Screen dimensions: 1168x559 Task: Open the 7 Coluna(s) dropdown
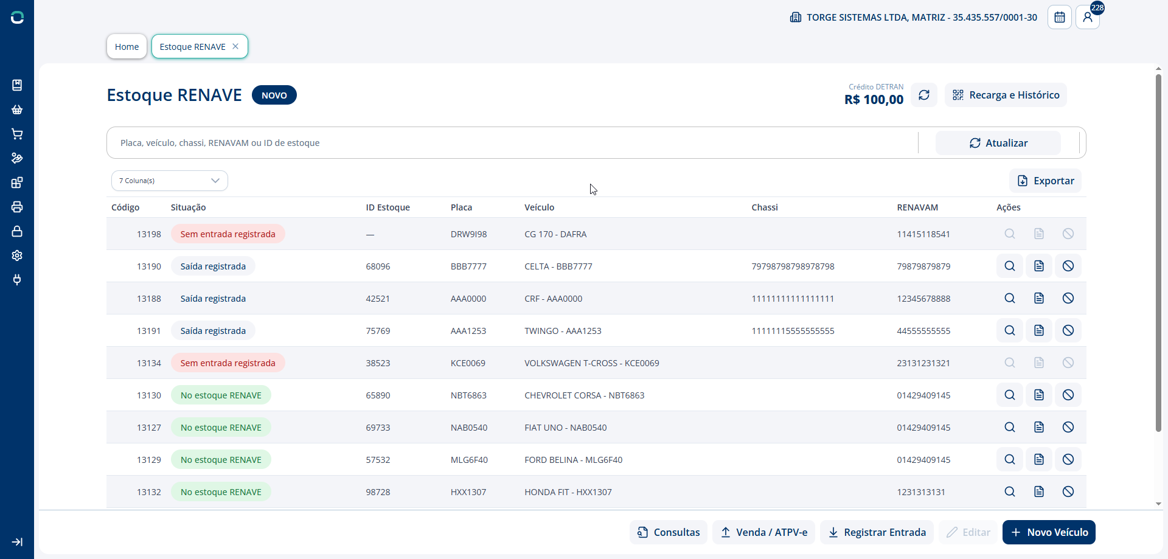point(170,181)
